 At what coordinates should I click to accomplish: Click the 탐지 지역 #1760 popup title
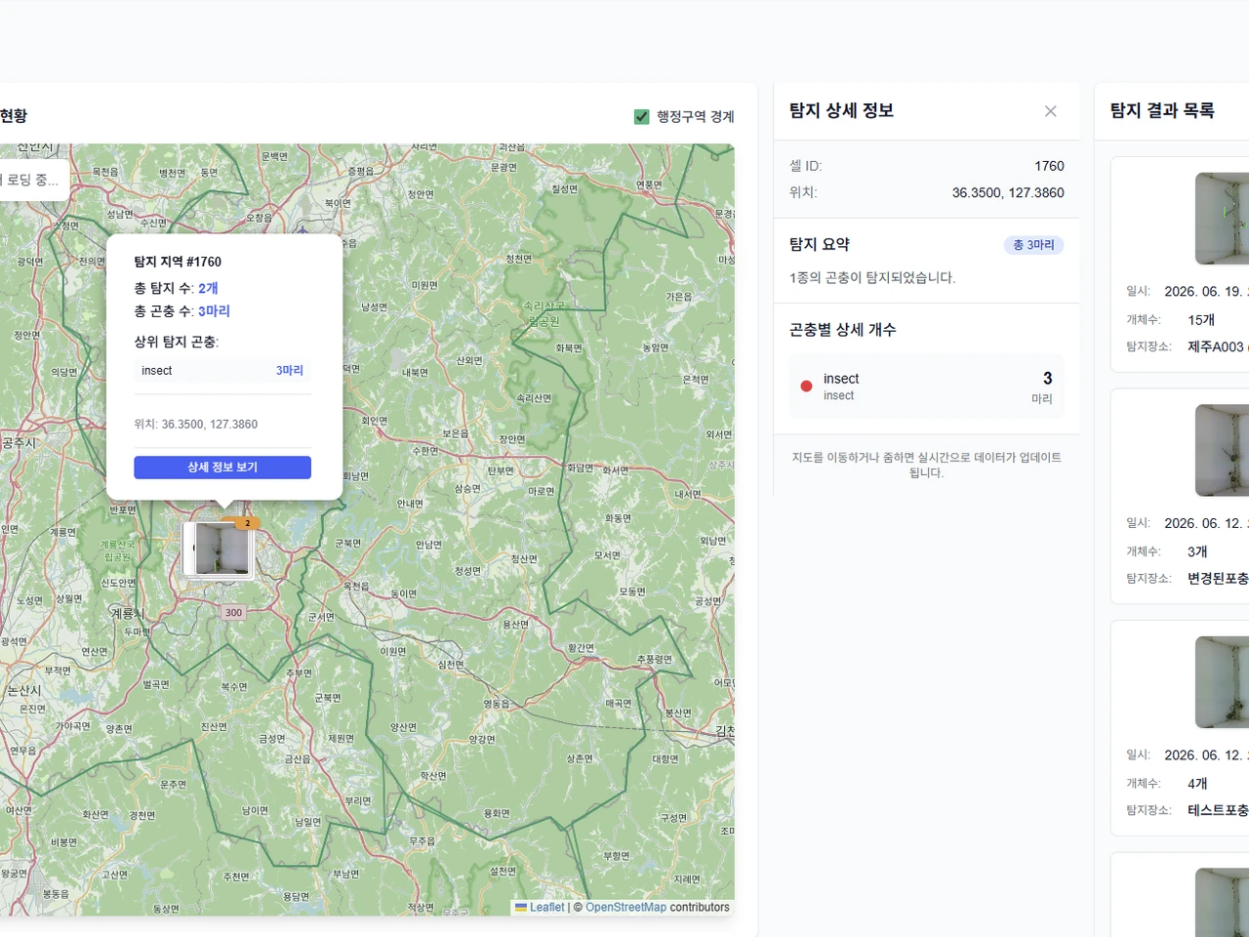coord(178,262)
